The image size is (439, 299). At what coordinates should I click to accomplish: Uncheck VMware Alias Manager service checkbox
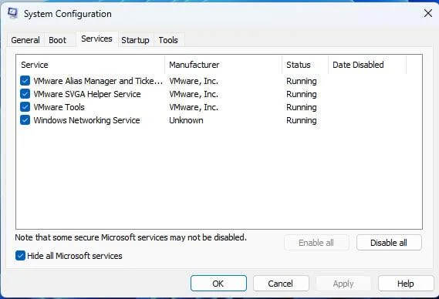pyautogui.click(x=25, y=81)
